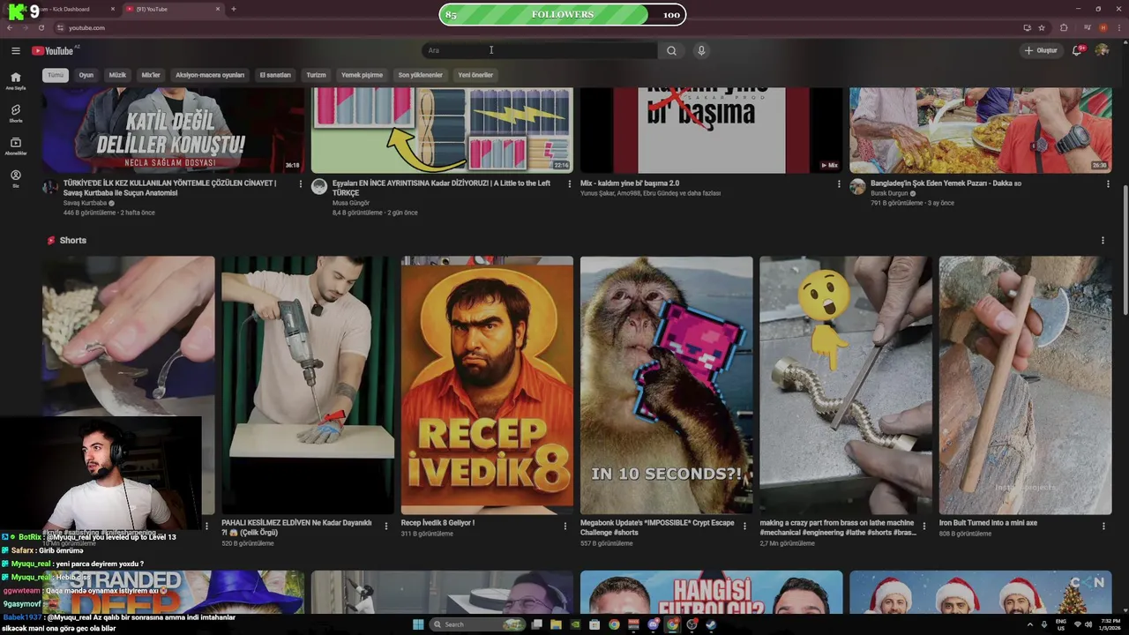This screenshot has height=635, width=1129.
Task: Open the Abonelikler sidebar icon
Action: pyautogui.click(x=16, y=146)
